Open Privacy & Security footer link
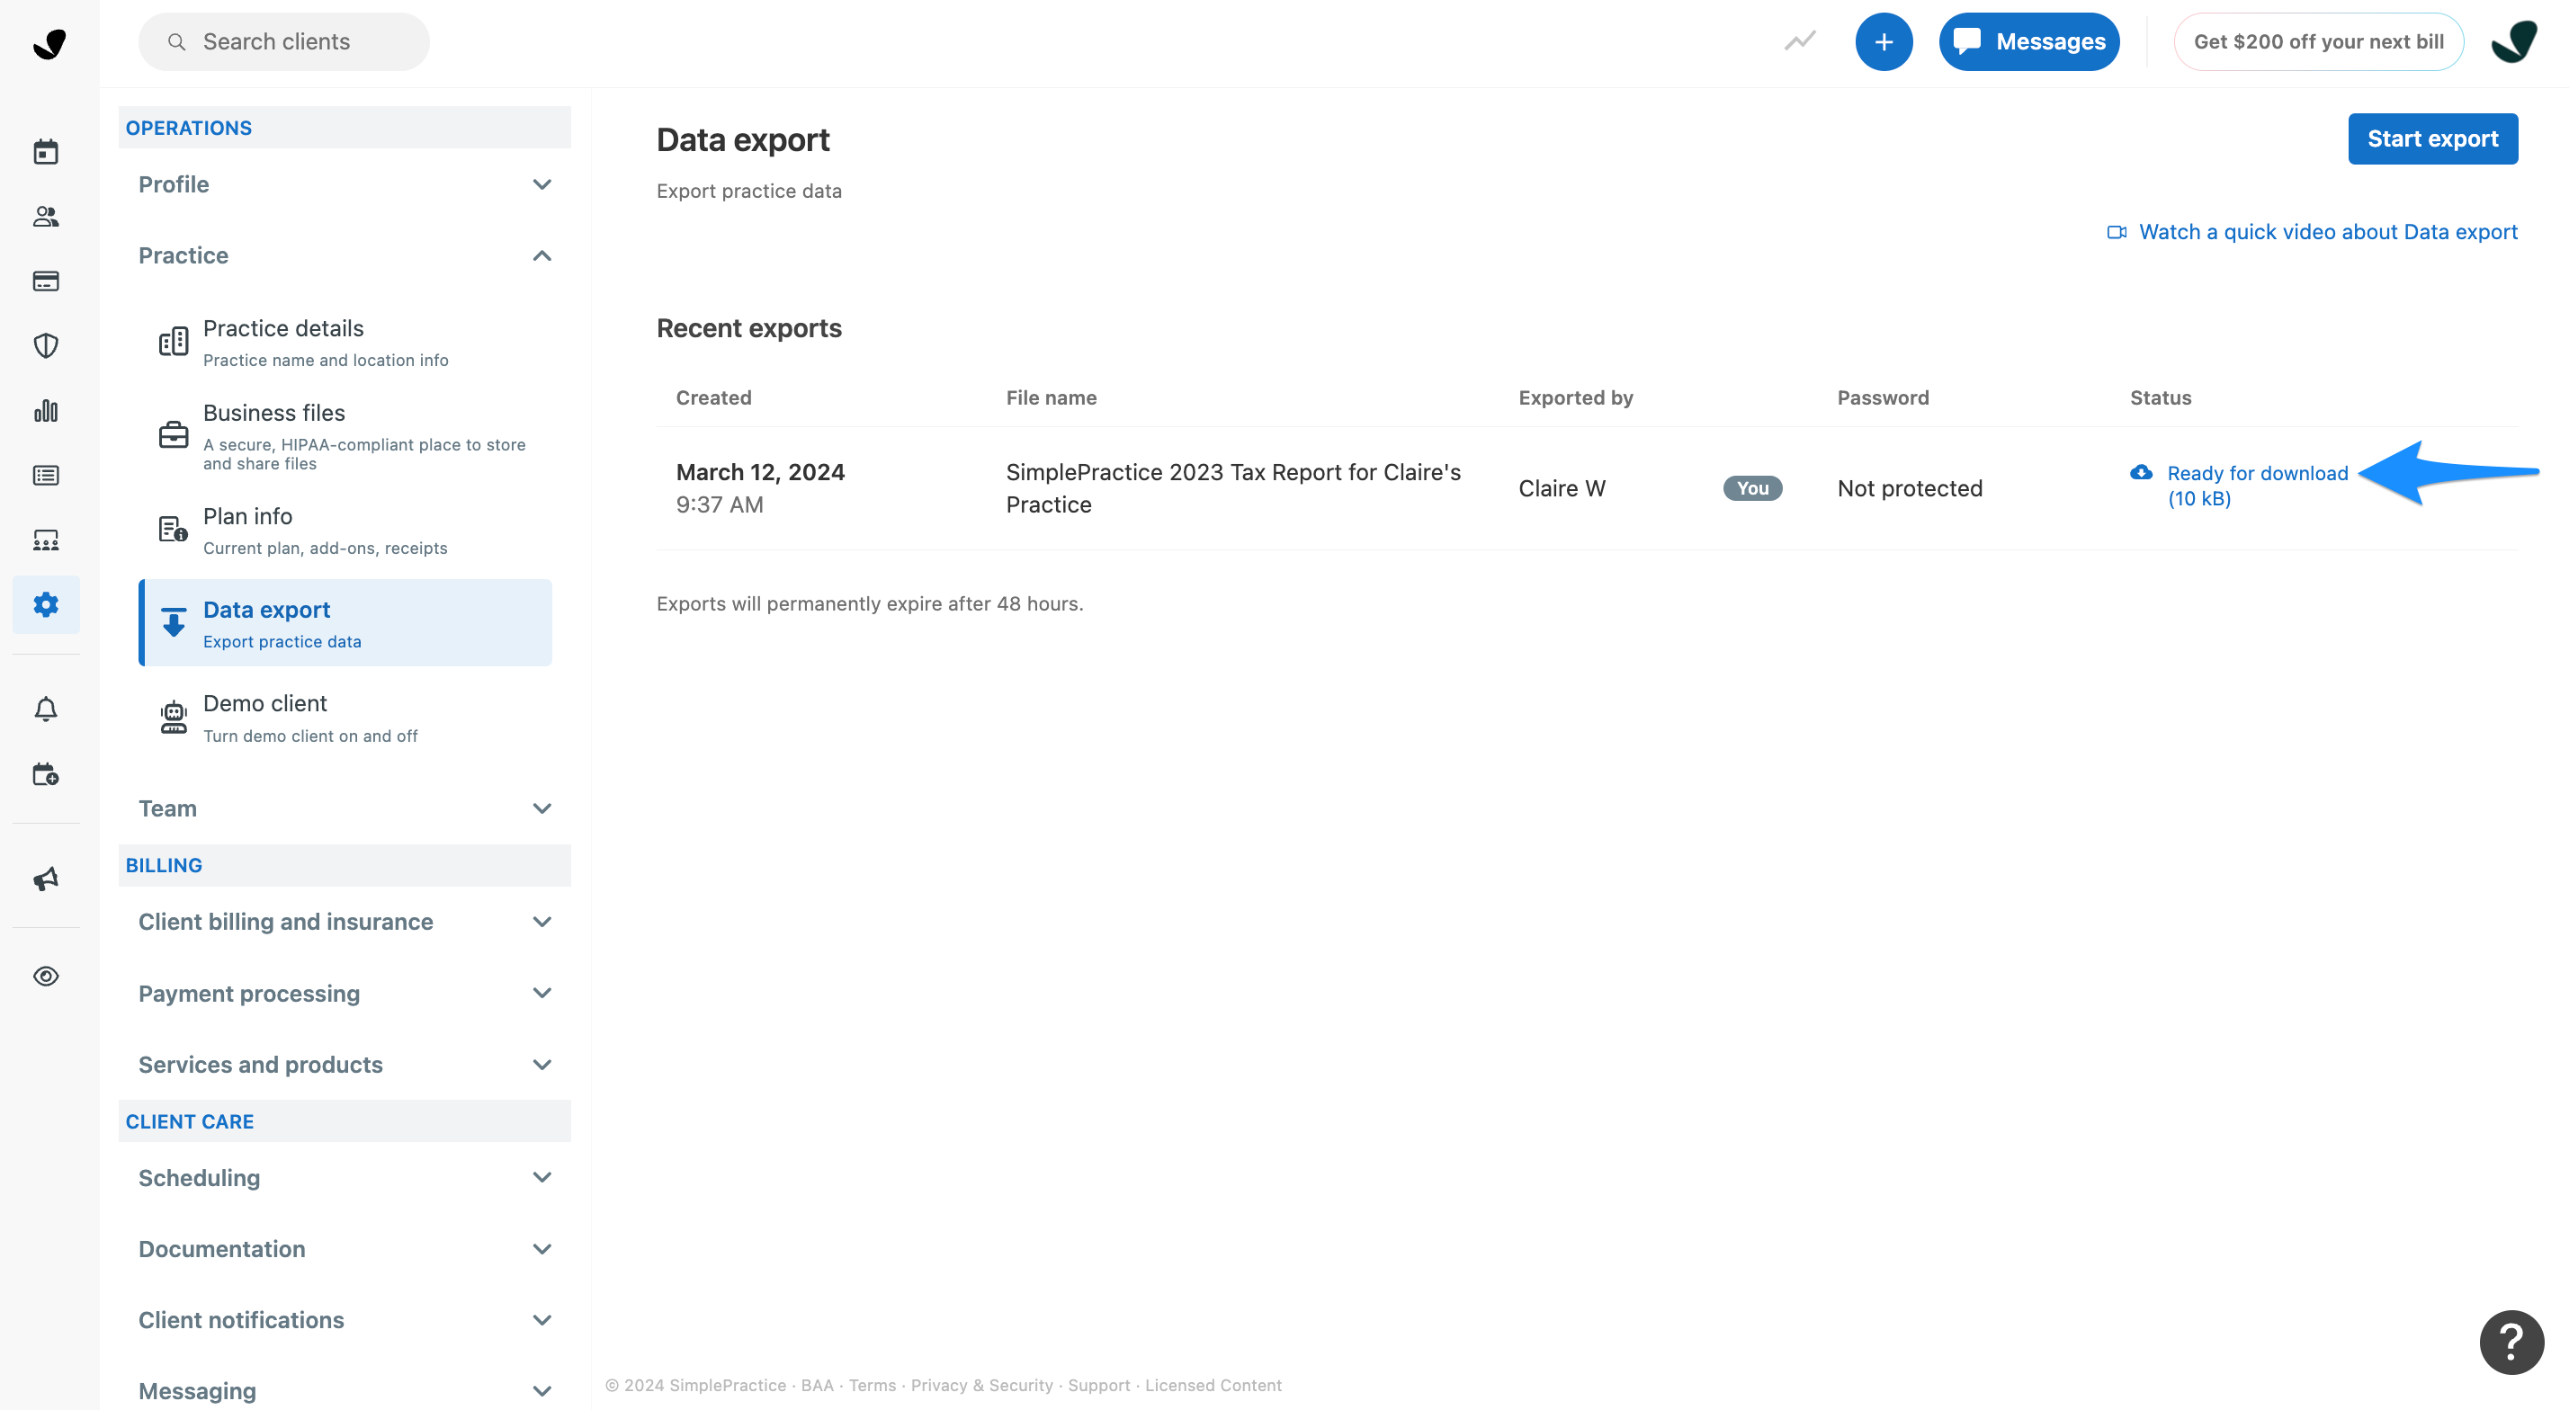Image resolution: width=2569 pixels, height=1410 pixels. (981, 1384)
